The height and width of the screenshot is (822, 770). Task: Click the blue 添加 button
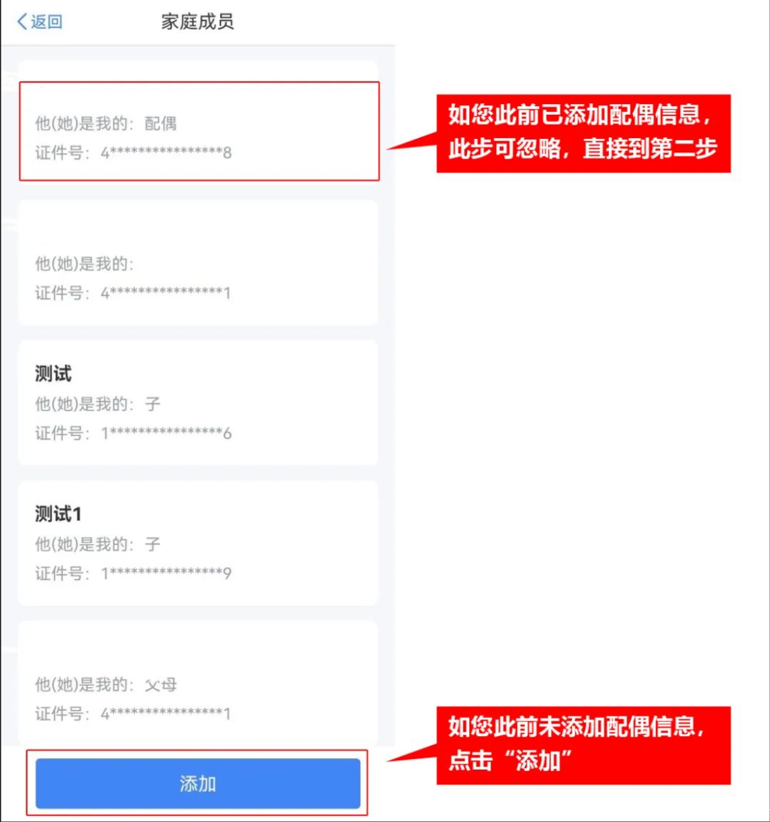(x=198, y=784)
